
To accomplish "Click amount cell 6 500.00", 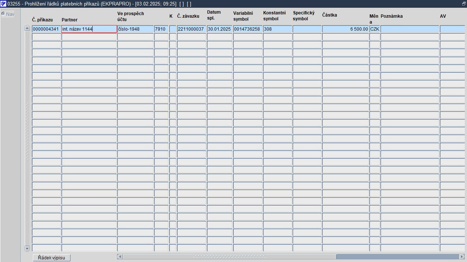I will pos(346,29).
